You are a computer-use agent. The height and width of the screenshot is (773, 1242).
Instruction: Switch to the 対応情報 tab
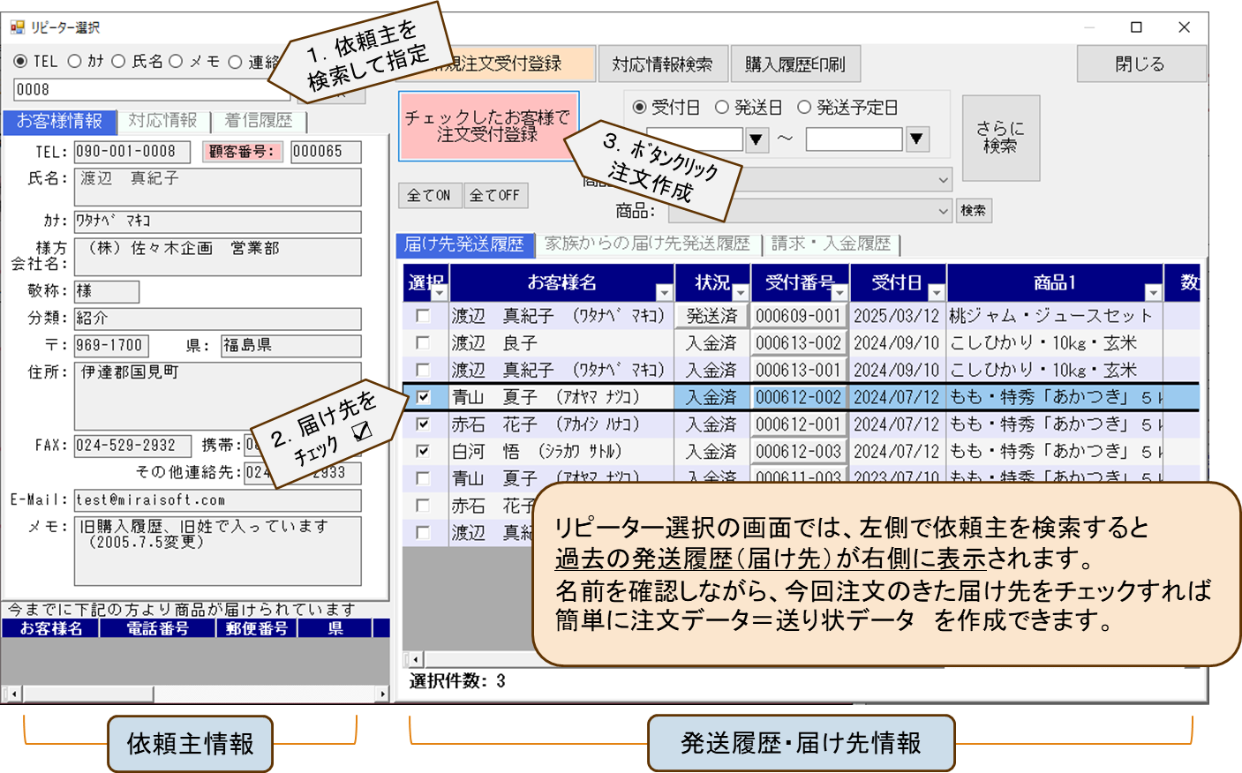click(x=162, y=121)
